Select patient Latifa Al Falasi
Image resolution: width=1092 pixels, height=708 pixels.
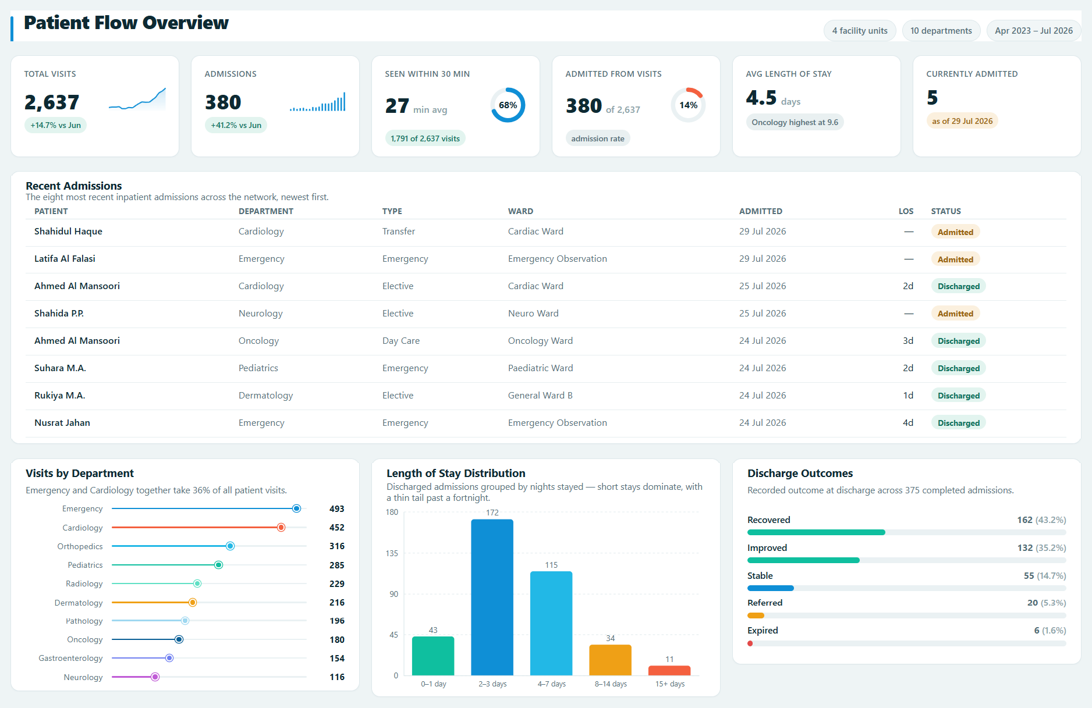pyautogui.click(x=65, y=259)
